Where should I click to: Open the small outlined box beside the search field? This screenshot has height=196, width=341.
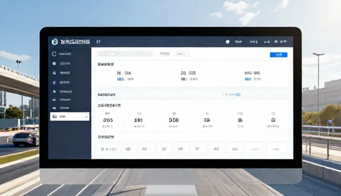pos(182,54)
